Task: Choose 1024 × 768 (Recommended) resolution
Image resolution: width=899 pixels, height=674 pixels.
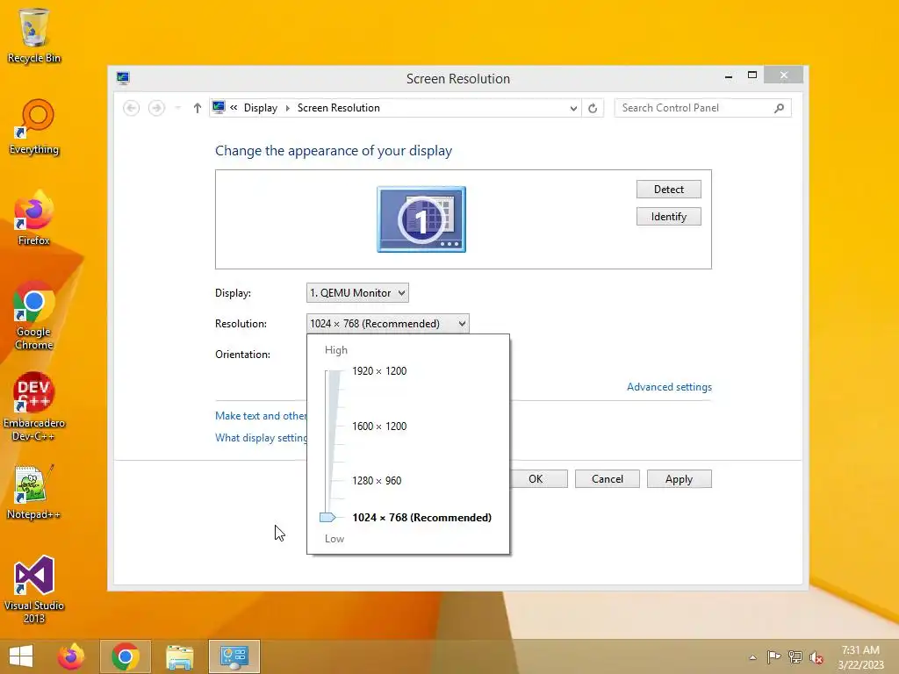Action: (422, 518)
